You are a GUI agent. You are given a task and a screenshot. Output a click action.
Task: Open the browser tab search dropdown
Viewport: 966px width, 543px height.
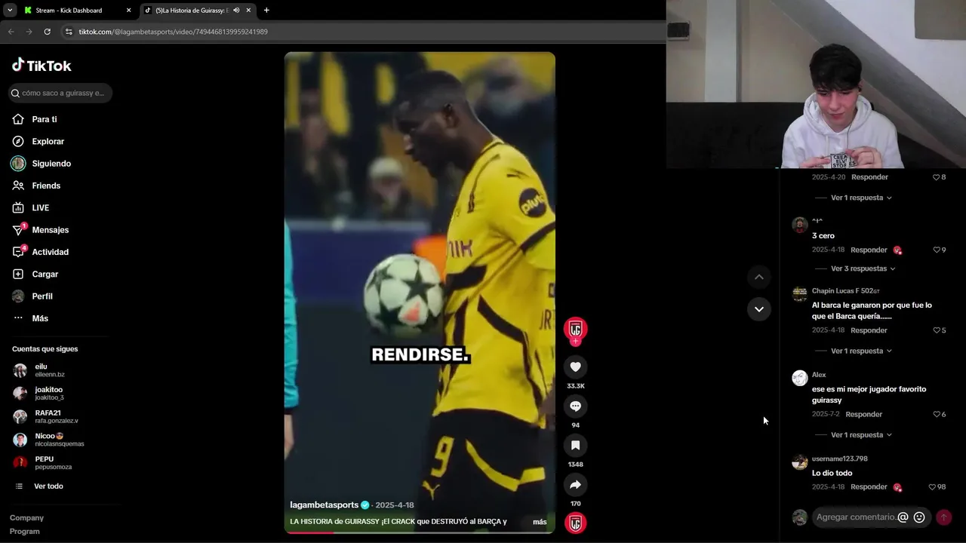click(10, 11)
